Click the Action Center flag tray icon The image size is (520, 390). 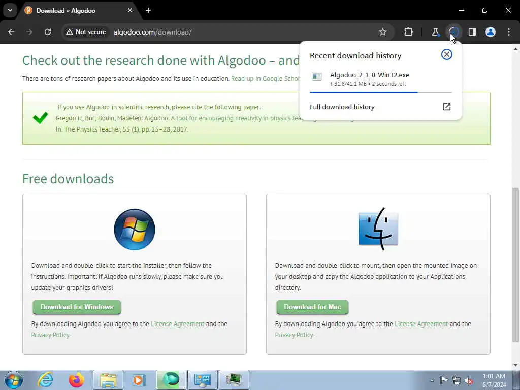pos(444,380)
